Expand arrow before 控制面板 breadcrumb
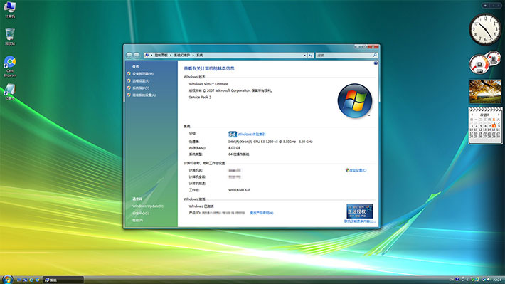This screenshot has width=505, height=284. [x=151, y=56]
